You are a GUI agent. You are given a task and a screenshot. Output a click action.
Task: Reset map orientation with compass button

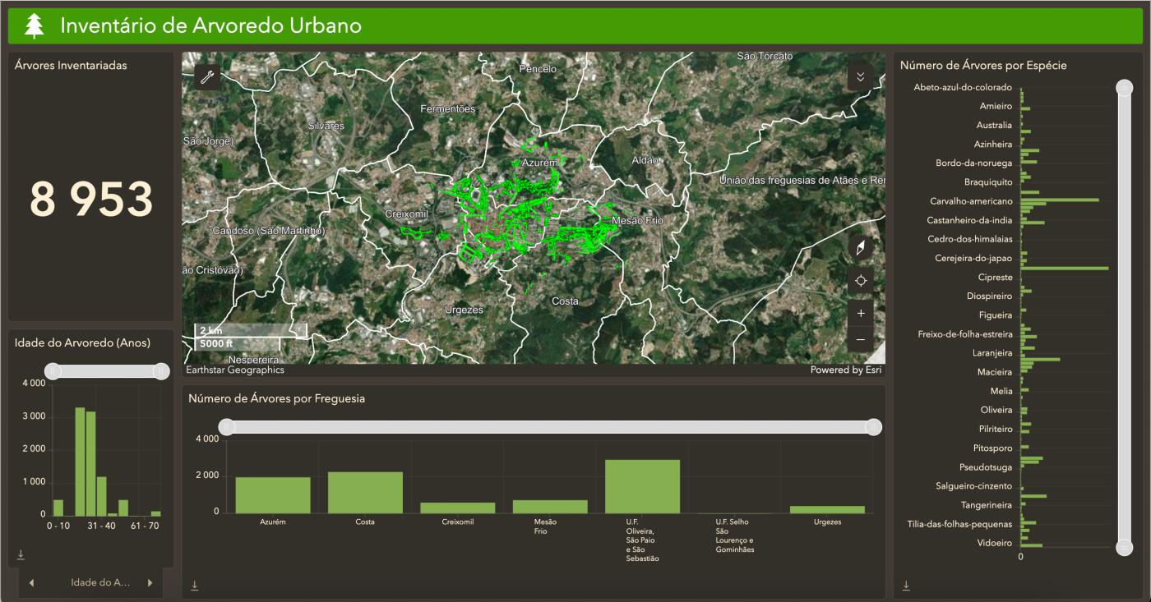(x=860, y=248)
